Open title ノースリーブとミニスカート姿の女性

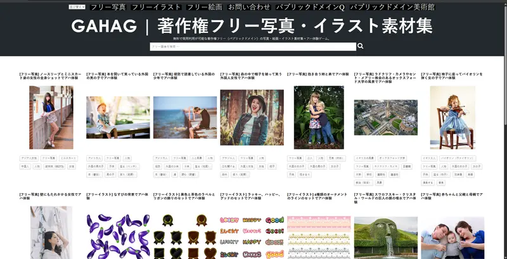[x=49, y=76]
